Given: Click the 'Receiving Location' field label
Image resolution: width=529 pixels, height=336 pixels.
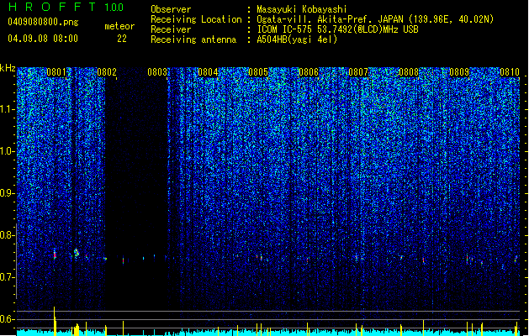Looking at the screenshot, I should 196,19.
